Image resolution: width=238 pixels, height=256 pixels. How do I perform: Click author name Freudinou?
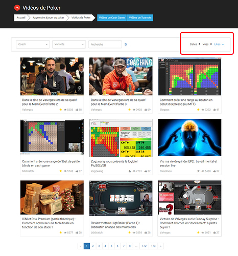pyautogui.click(x=165, y=171)
